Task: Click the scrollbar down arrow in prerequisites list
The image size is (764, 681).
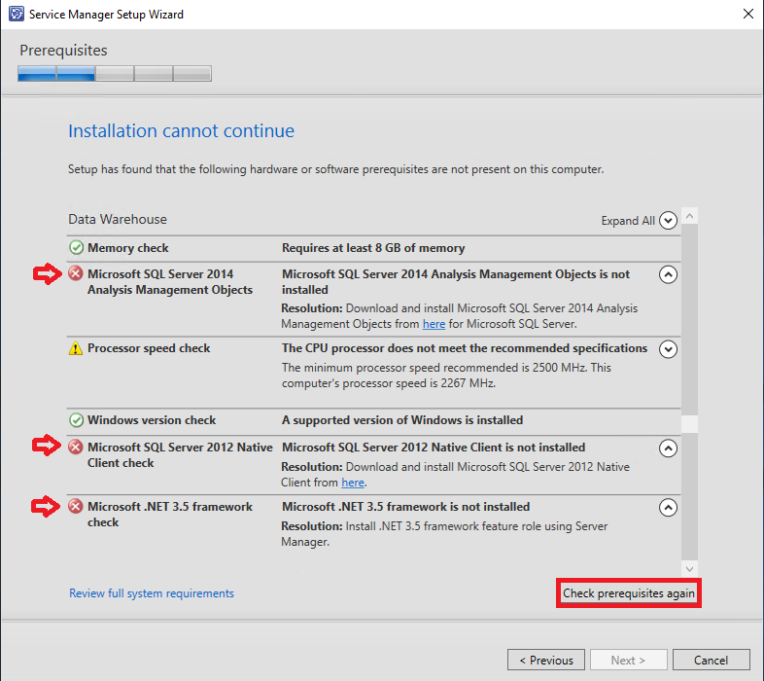Action: click(689, 568)
